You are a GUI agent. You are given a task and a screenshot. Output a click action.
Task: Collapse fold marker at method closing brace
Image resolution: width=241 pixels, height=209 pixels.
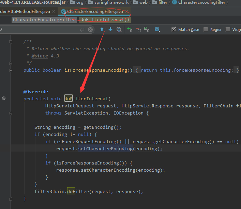click(11, 199)
